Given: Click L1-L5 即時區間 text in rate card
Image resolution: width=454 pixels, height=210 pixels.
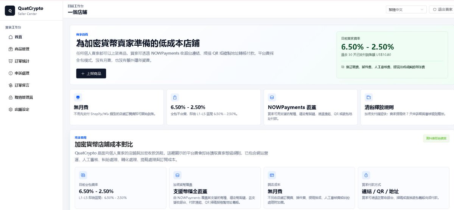Looking at the screenshot, I should (x=103, y=198).
